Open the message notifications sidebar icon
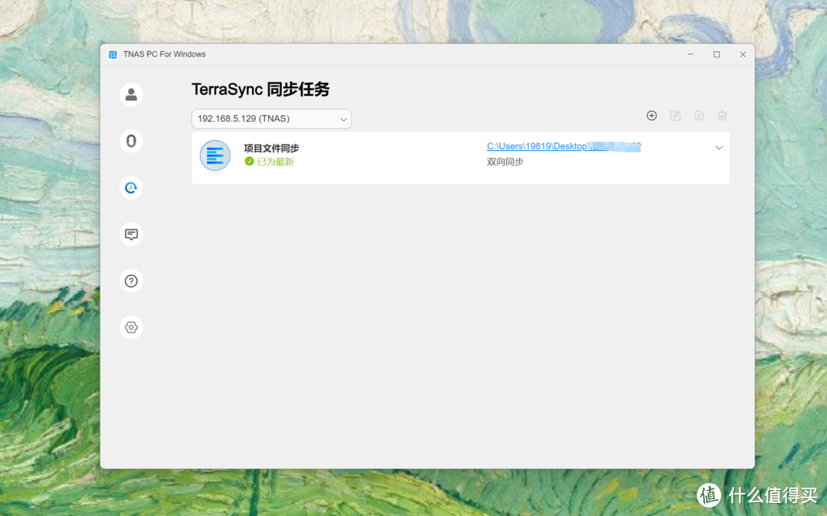This screenshot has width=827, height=516. click(131, 234)
